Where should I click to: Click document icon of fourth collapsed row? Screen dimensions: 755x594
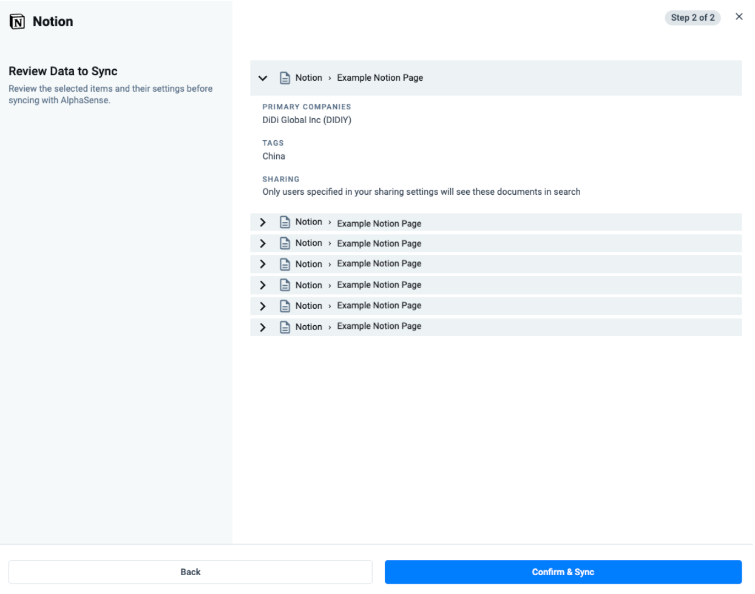coord(285,285)
